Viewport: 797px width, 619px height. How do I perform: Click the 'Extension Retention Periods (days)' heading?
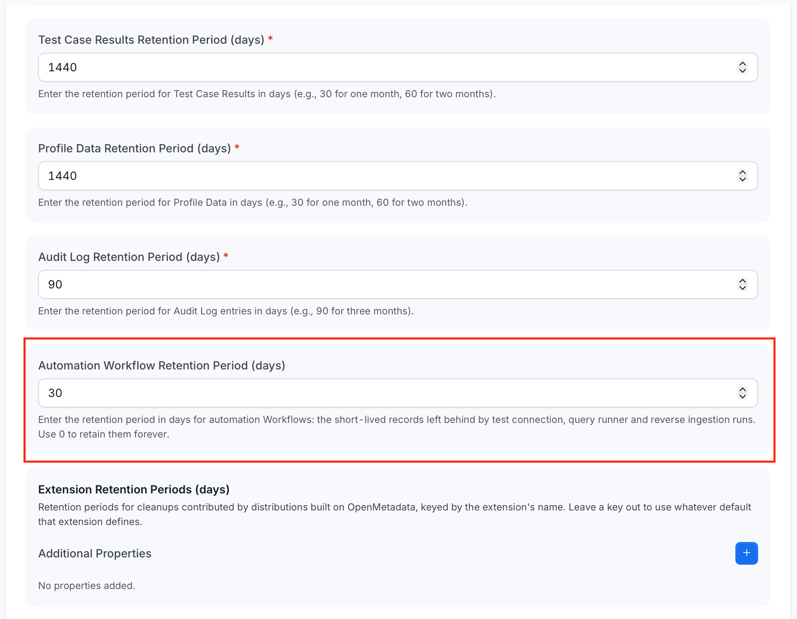click(x=134, y=489)
